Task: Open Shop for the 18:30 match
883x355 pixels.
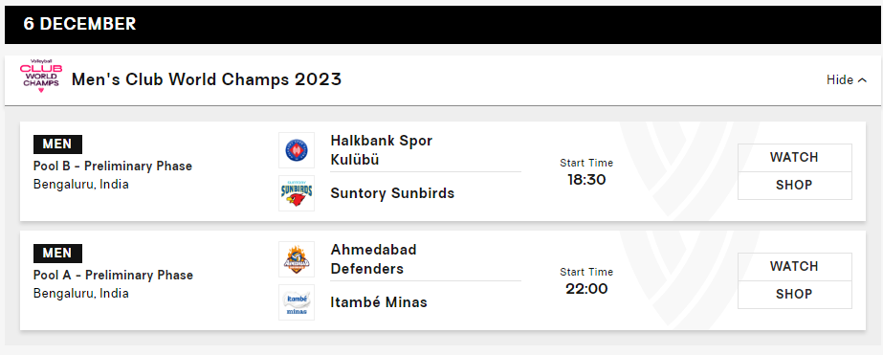Action: pos(794,186)
